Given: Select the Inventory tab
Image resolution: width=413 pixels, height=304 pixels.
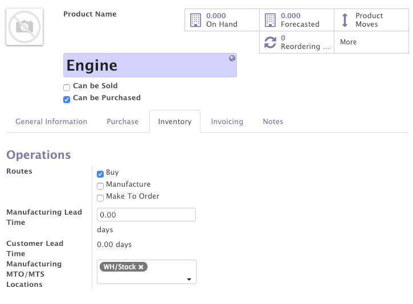Looking at the screenshot, I should [x=175, y=122].
